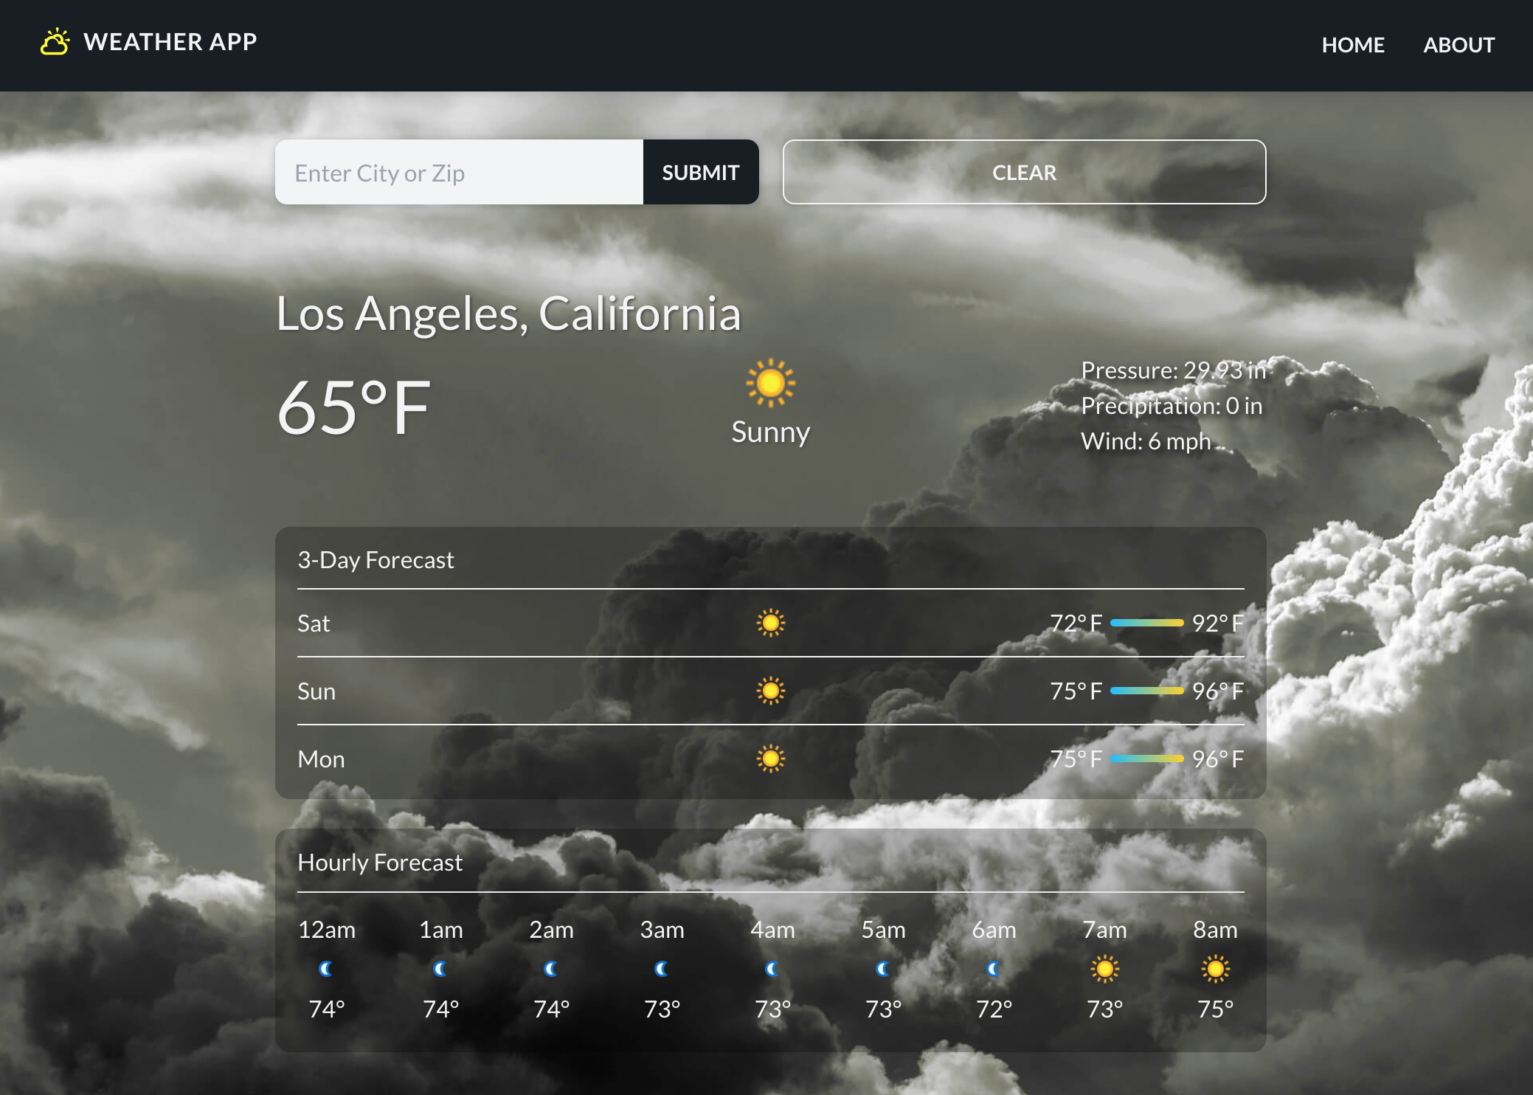Click the 74° temperature under 12am

326,1009
